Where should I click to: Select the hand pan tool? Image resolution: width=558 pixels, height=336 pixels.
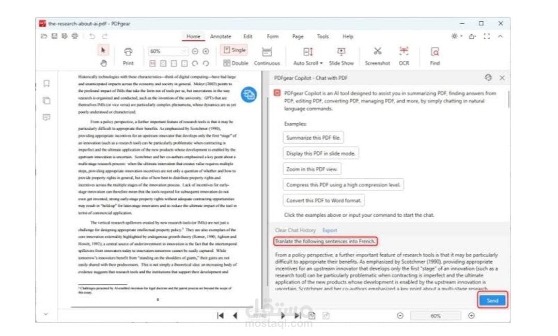103,63
